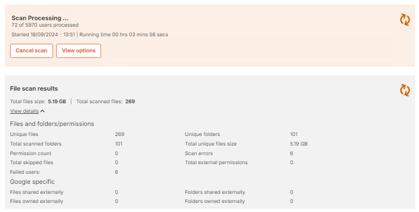Select the users processed progress text
This screenshot has height=212, width=419.
coord(45,25)
